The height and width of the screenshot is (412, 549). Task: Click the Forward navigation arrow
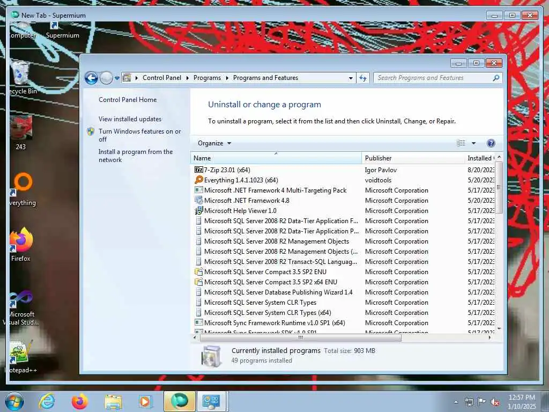(x=107, y=78)
